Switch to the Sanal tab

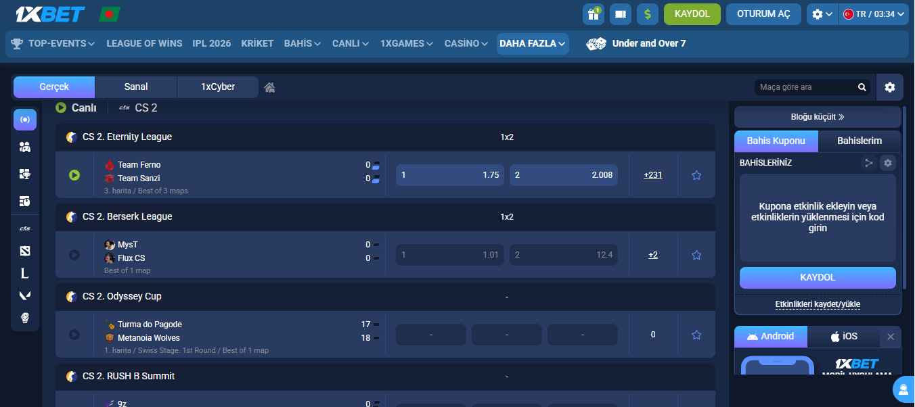136,87
